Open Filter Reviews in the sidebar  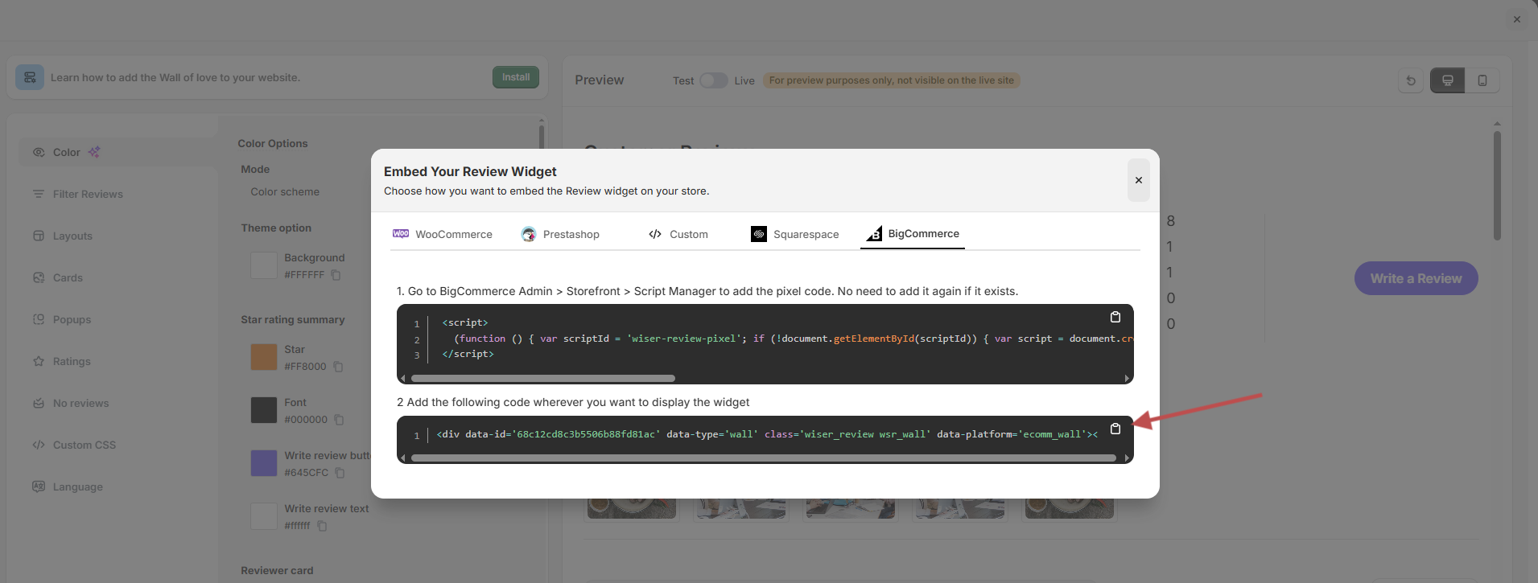tap(88, 194)
